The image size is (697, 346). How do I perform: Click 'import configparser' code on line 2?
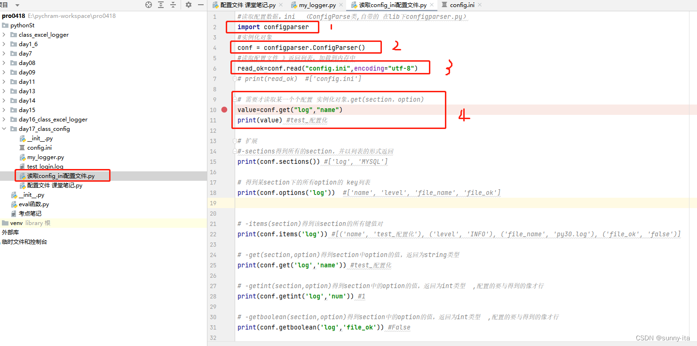(x=273, y=27)
